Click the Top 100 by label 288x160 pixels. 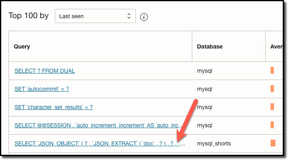click(x=28, y=16)
